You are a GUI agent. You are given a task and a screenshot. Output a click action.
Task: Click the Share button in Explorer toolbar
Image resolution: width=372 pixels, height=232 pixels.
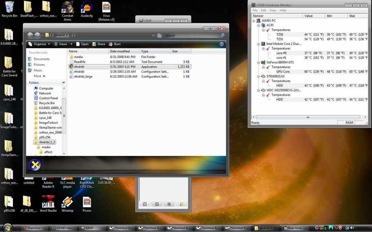pos(99,44)
